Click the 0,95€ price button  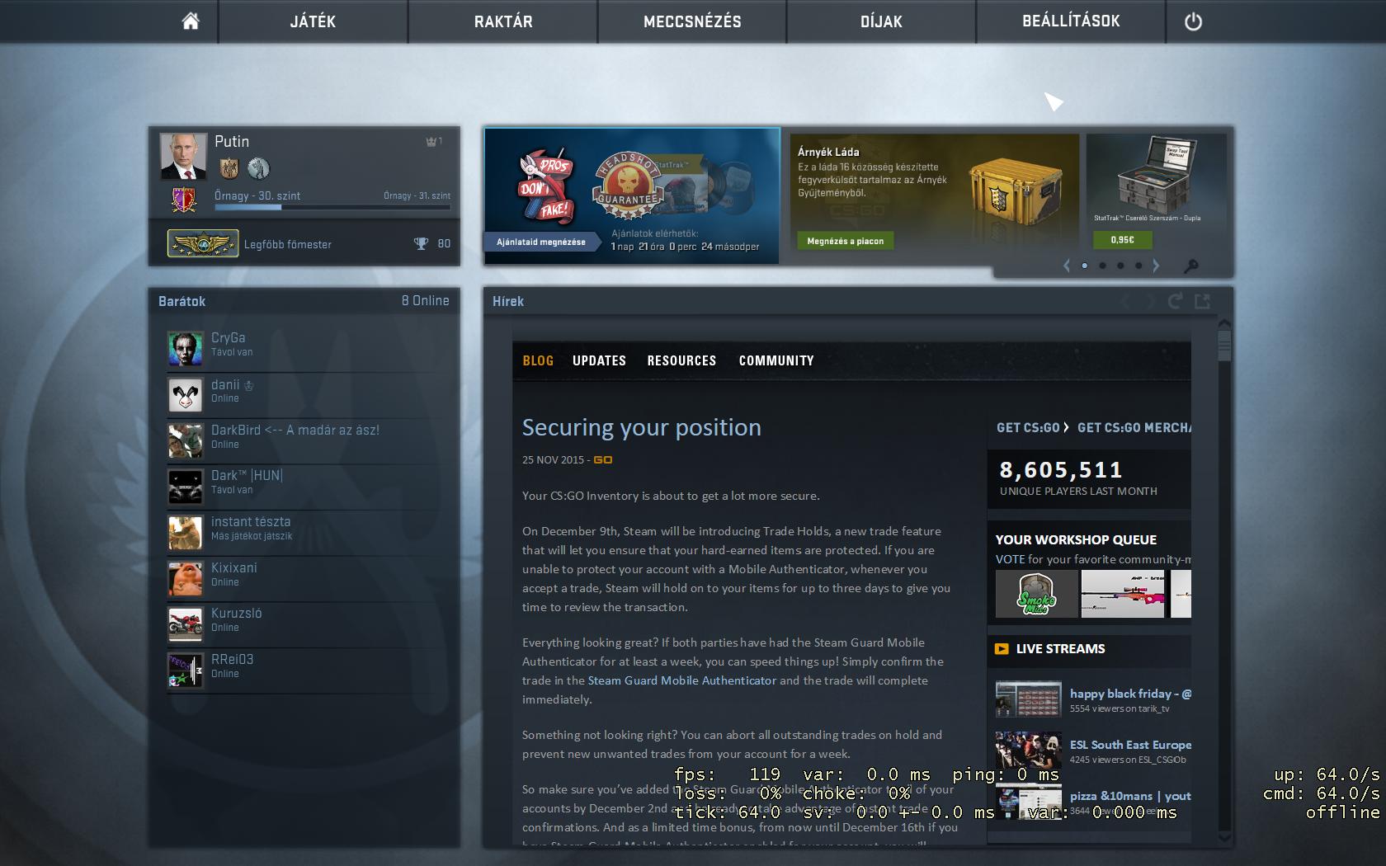(x=1122, y=240)
